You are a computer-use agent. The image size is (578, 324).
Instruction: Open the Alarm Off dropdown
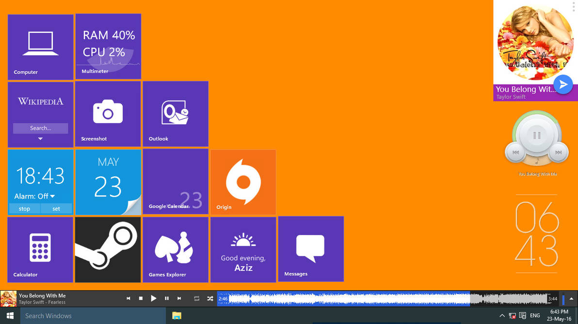tap(34, 196)
